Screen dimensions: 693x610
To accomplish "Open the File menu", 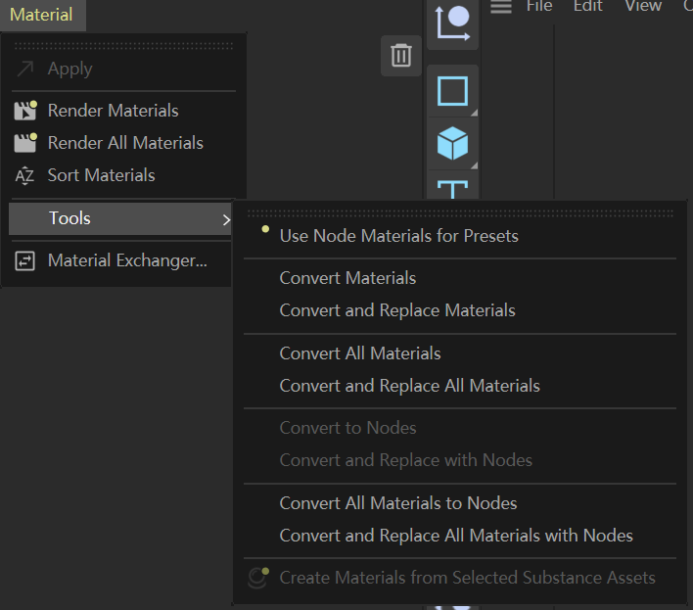I will tap(539, 7).
